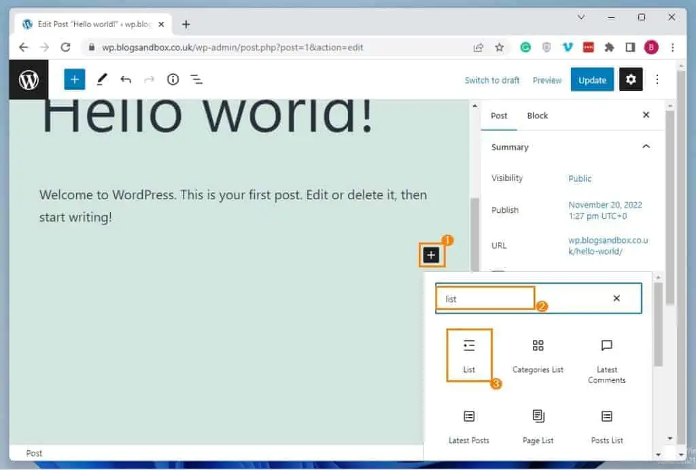Click the block search field containing list
The height and width of the screenshot is (470, 696).
point(517,299)
